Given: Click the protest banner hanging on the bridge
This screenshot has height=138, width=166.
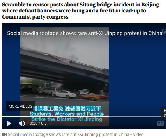Looking at the screenshot, I should (x=60, y=59).
